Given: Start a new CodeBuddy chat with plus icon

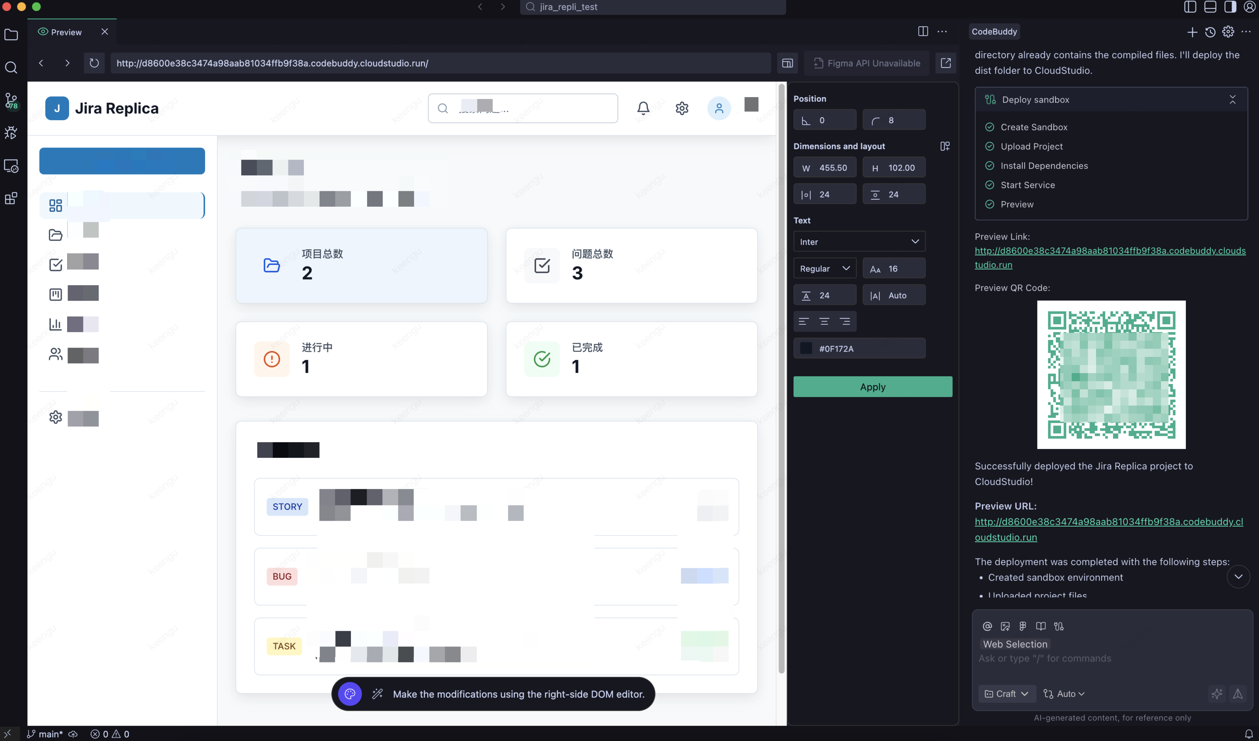Looking at the screenshot, I should [1192, 32].
